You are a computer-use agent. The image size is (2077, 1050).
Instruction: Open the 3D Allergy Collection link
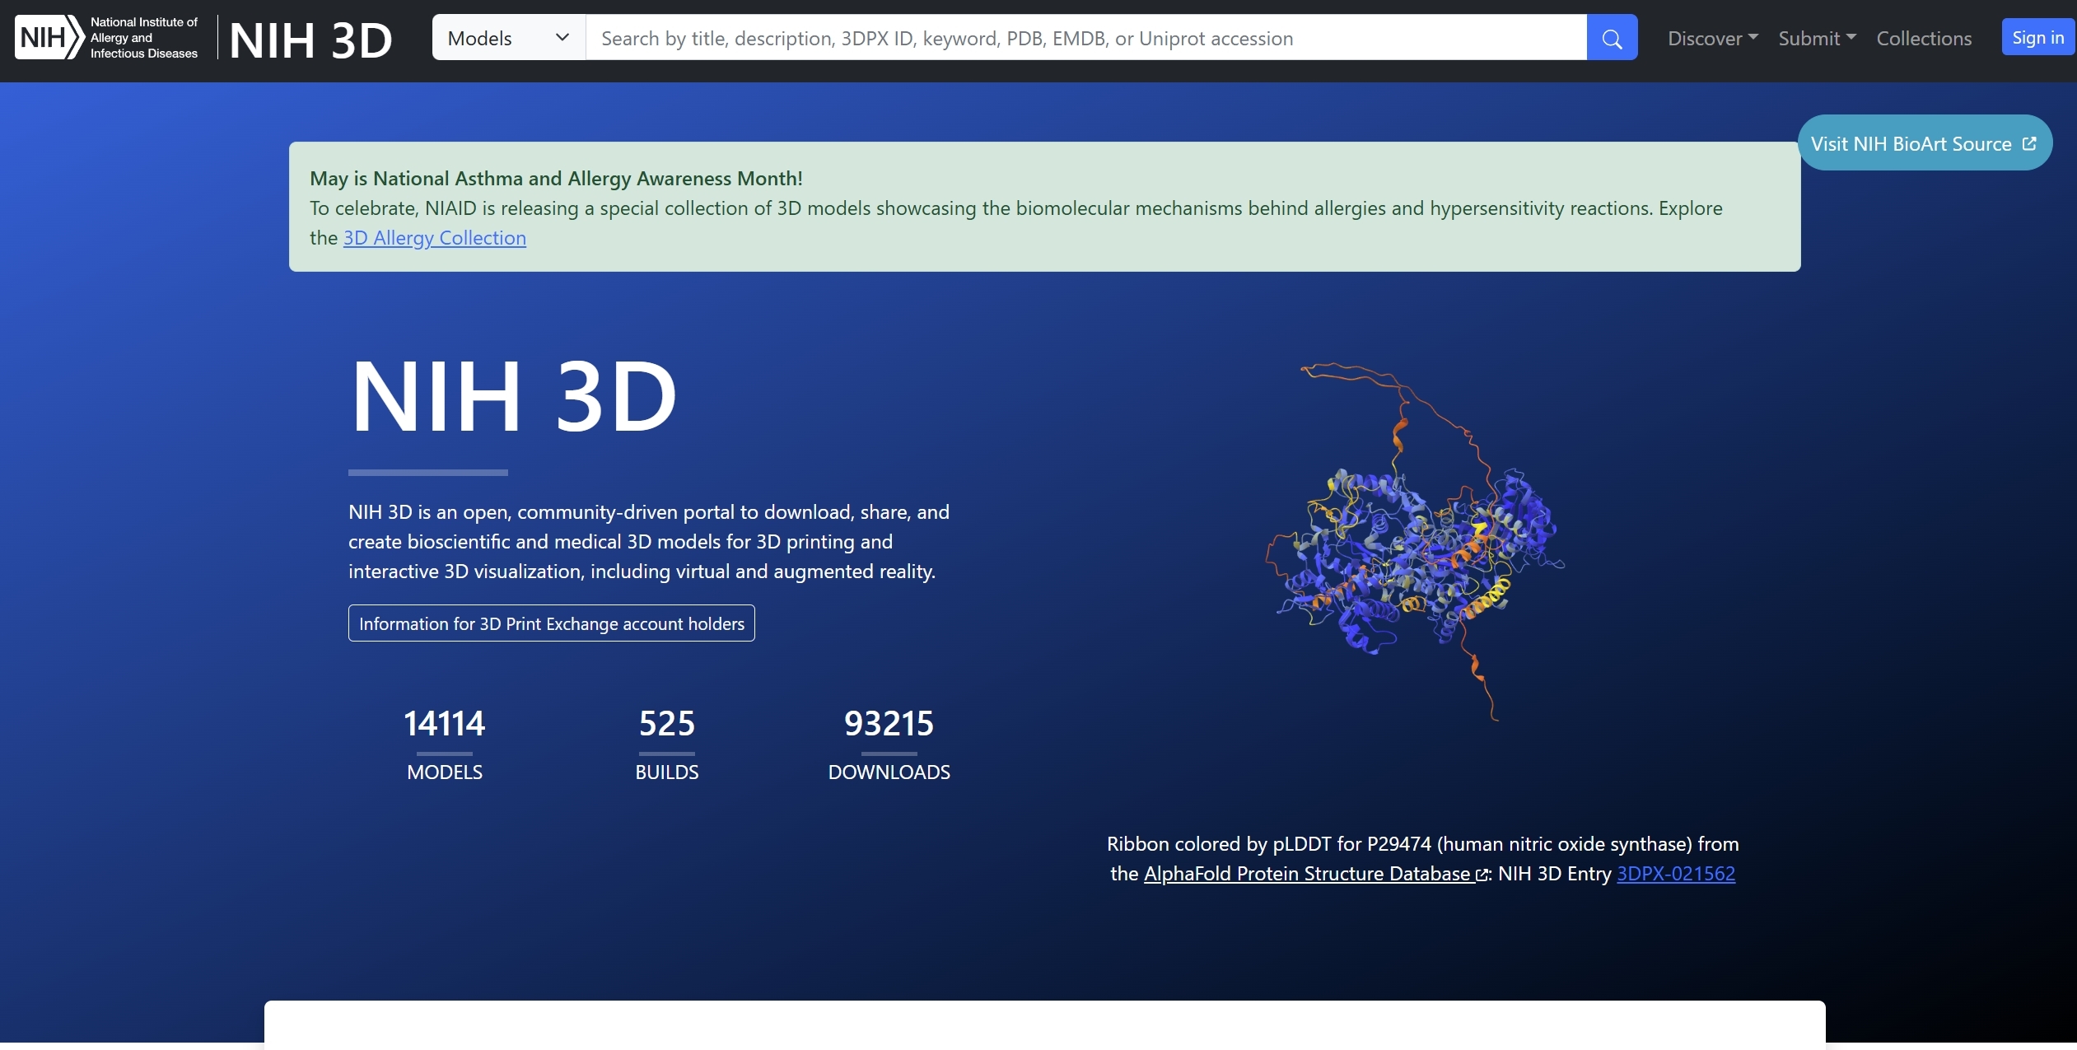pos(434,238)
